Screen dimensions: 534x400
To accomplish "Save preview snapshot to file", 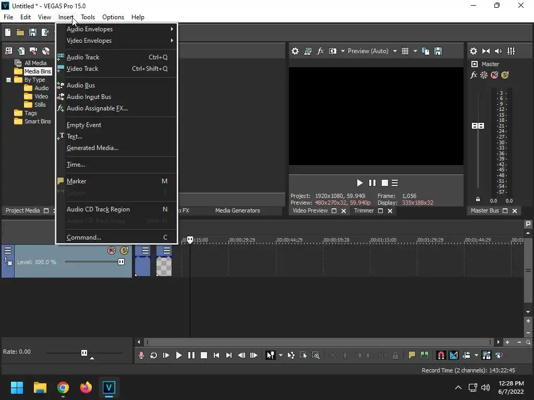I will (438, 51).
